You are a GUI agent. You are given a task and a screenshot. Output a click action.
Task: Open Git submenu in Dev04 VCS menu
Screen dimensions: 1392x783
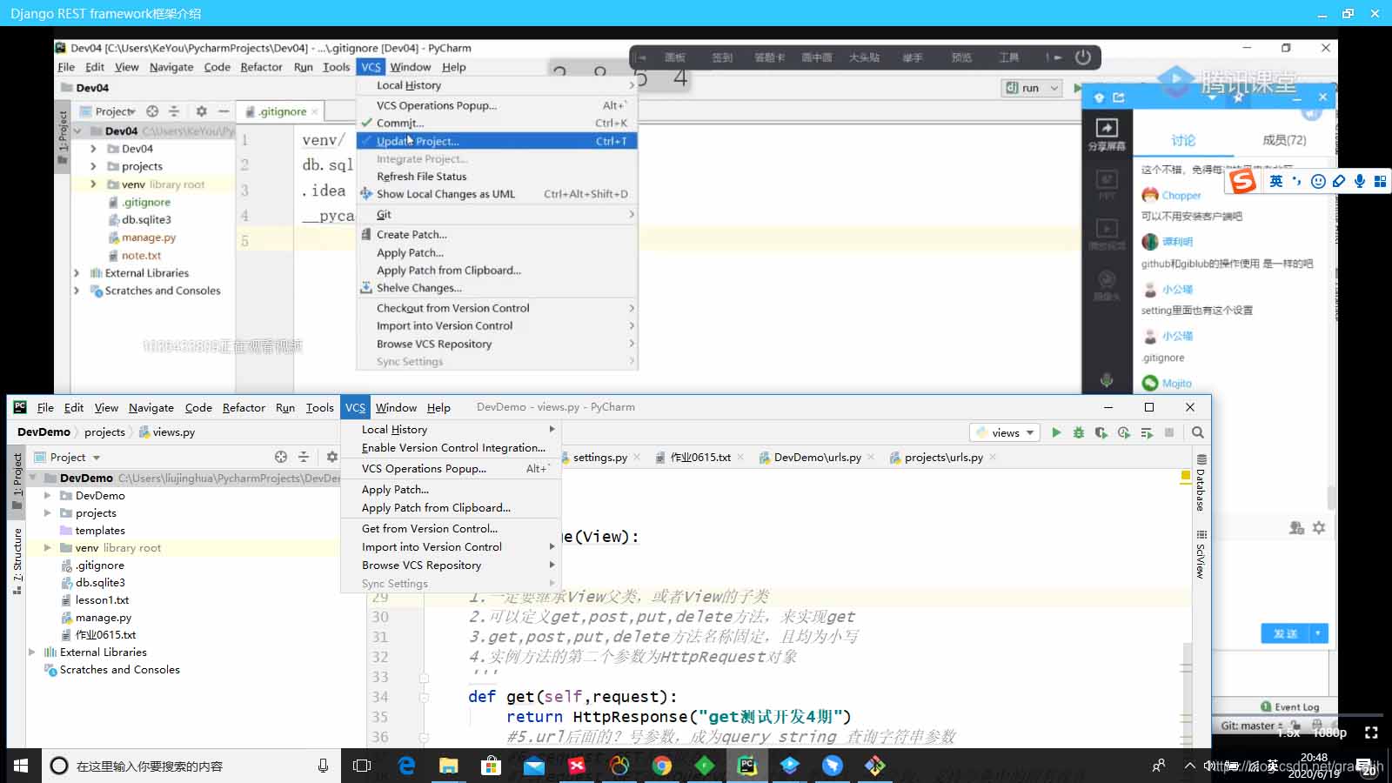[x=497, y=214]
